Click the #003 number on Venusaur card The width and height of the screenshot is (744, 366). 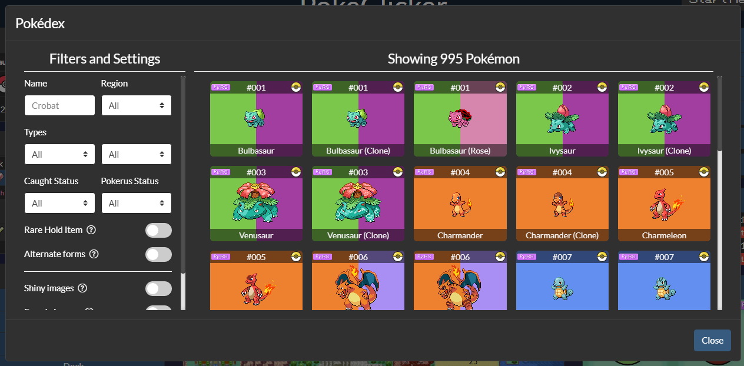(x=256, y=172)
